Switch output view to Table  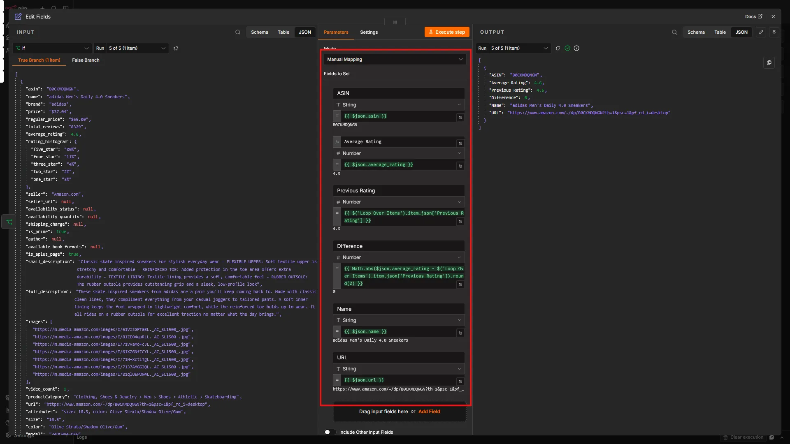point(720,32)
